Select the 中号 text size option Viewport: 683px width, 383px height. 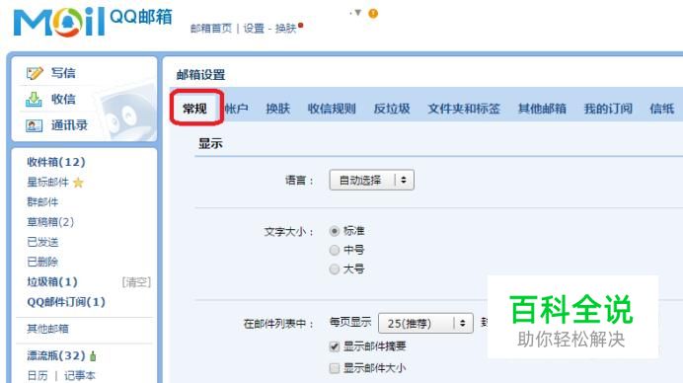point(334,250)
